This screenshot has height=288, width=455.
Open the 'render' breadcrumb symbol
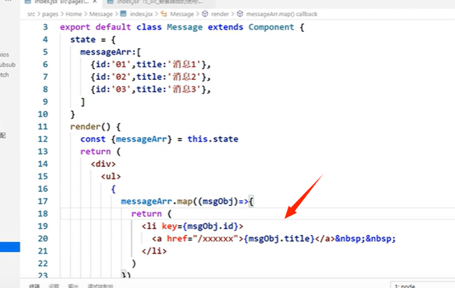coord(219,14)
